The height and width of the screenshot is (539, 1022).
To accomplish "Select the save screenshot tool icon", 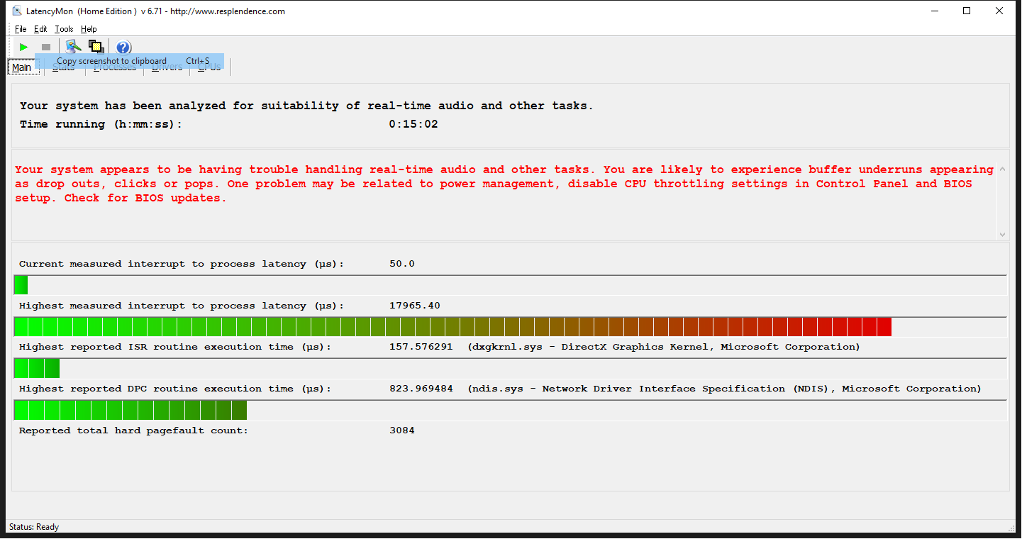I will [72, 45].
